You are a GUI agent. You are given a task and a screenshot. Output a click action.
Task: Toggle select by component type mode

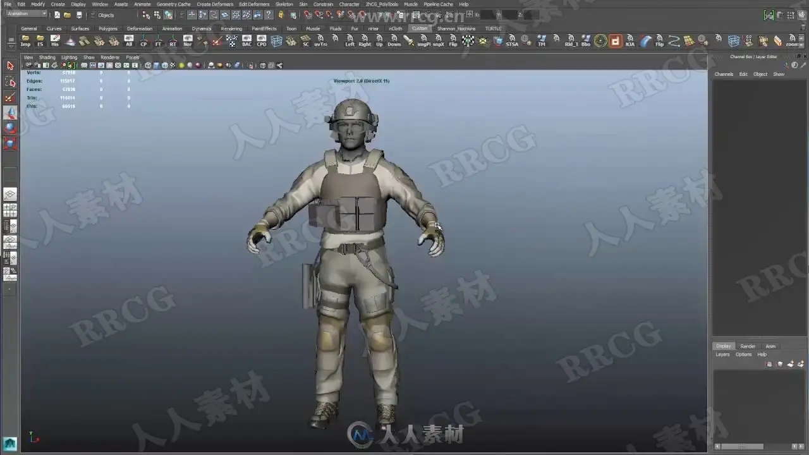coord(168,15)
